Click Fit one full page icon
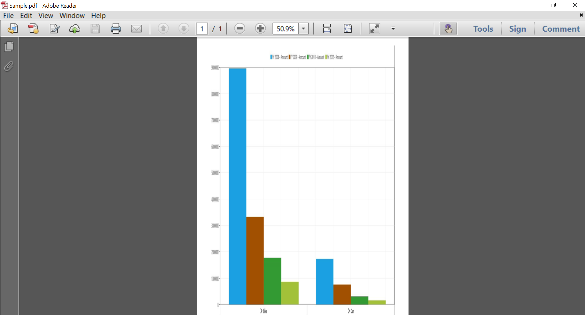 click(x=348, y=29)
